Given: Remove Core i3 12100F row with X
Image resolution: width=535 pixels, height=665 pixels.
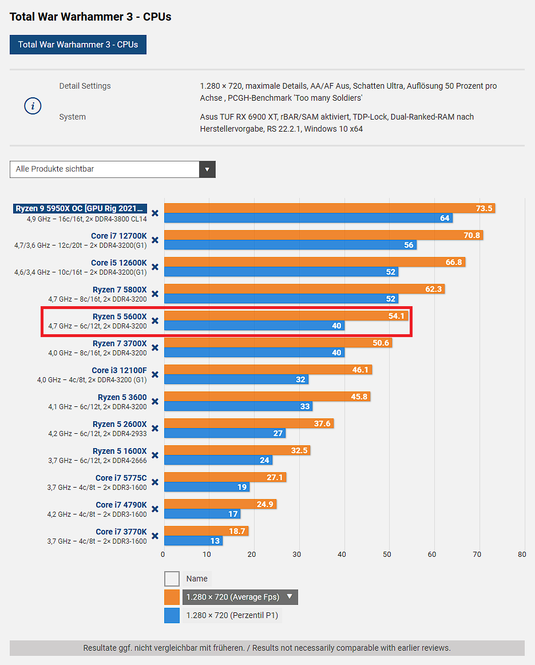Looking at the screenshot, I should (x=155, y=374).
